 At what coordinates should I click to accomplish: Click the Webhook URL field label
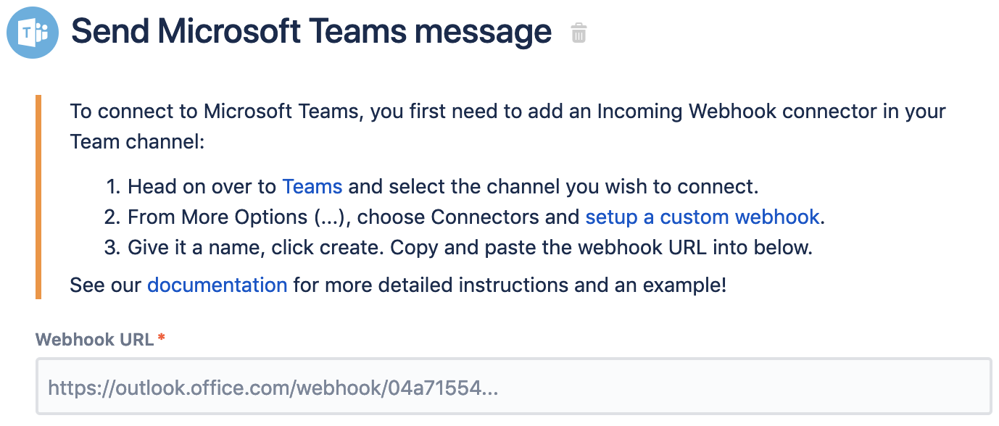click(94, 339)
